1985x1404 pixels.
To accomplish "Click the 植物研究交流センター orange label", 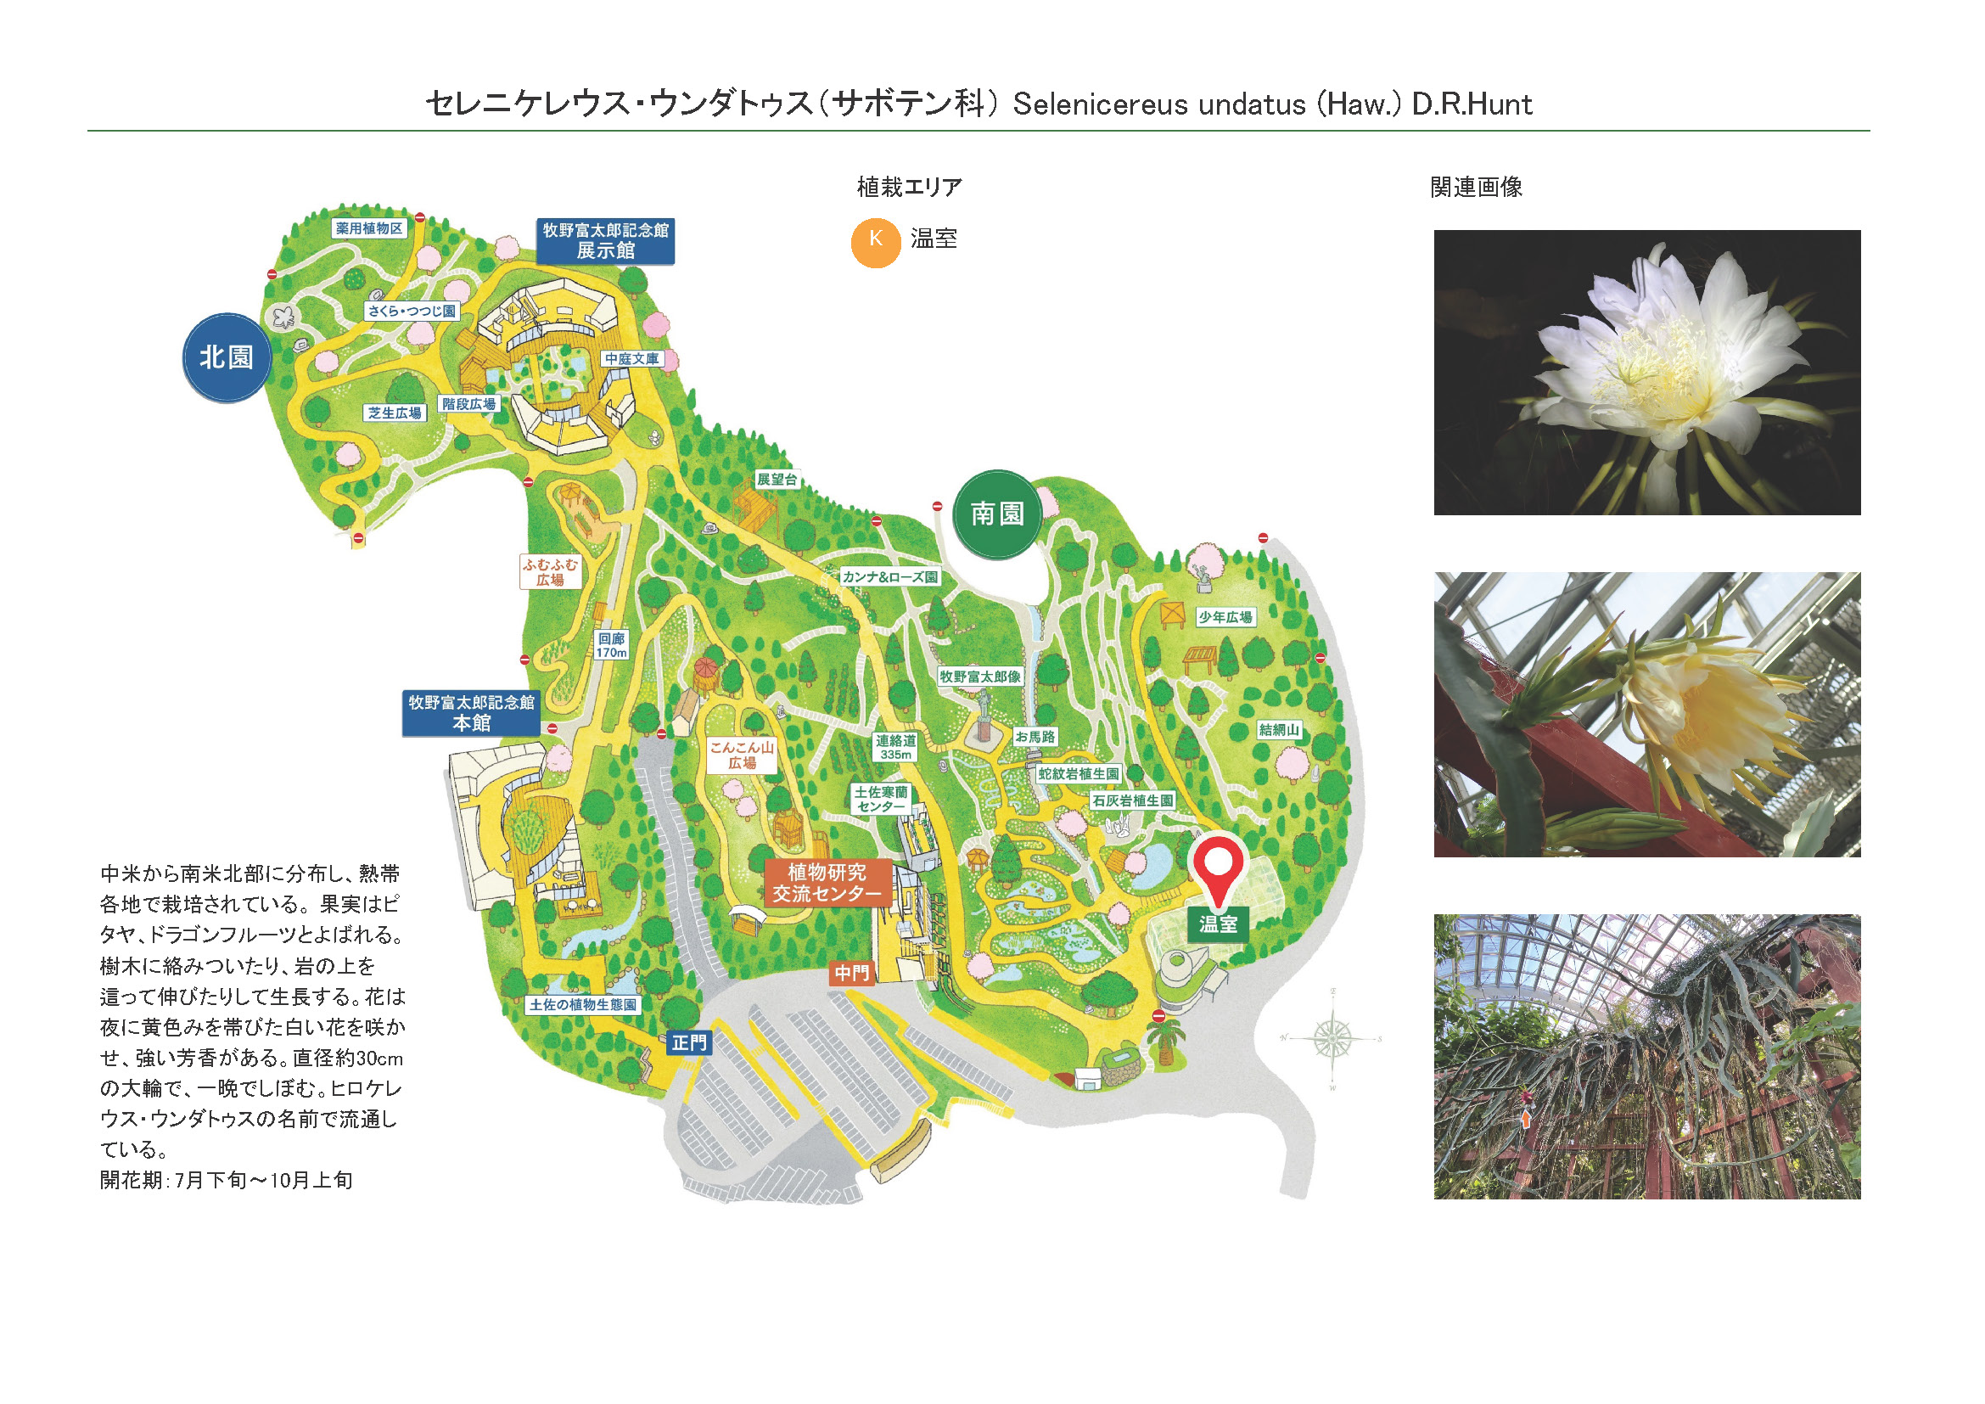I will tap(827, 883).
